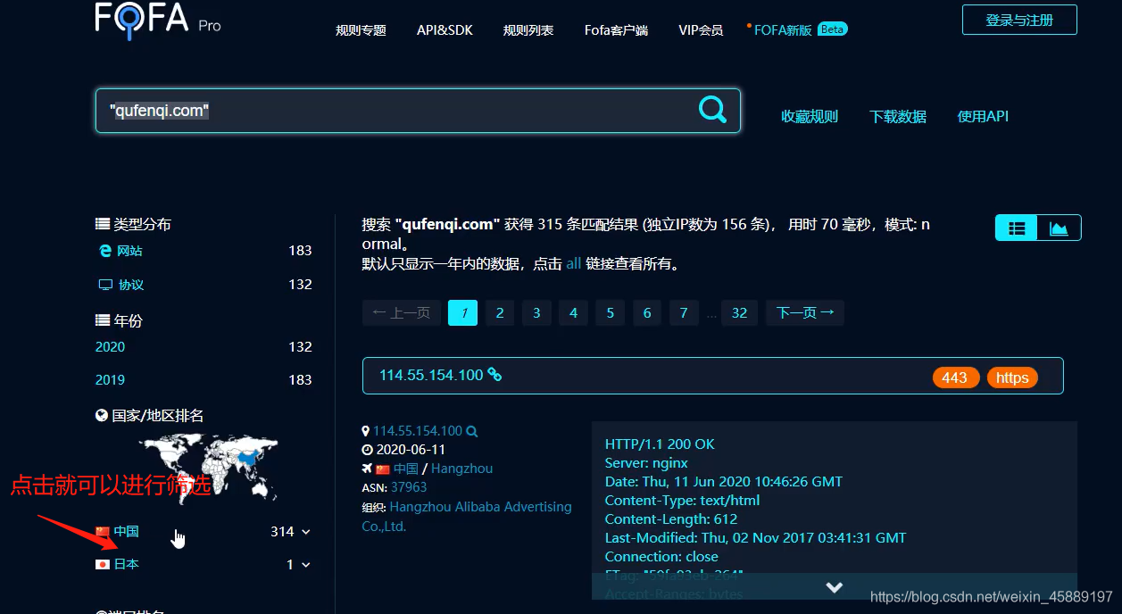Click the all link to view all data
Image resolution: width=1122 pixels, height=614 pixels.
(x=574, y=264)
